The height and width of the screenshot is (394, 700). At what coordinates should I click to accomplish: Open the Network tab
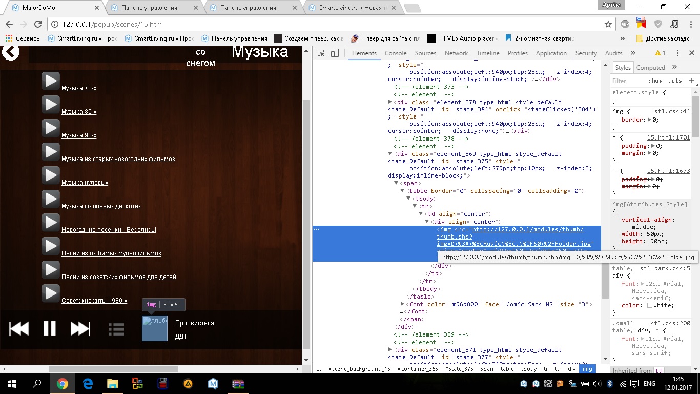tap(456, 53)
